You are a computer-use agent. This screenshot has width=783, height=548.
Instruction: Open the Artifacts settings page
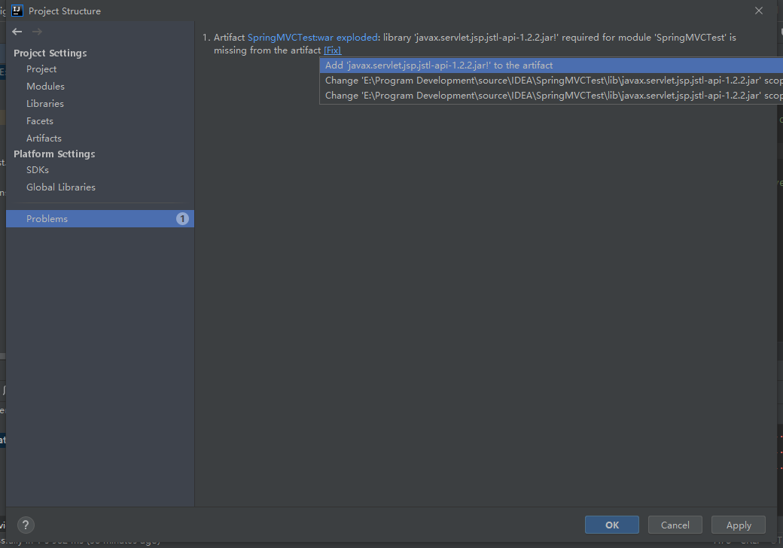pos(43,138)
